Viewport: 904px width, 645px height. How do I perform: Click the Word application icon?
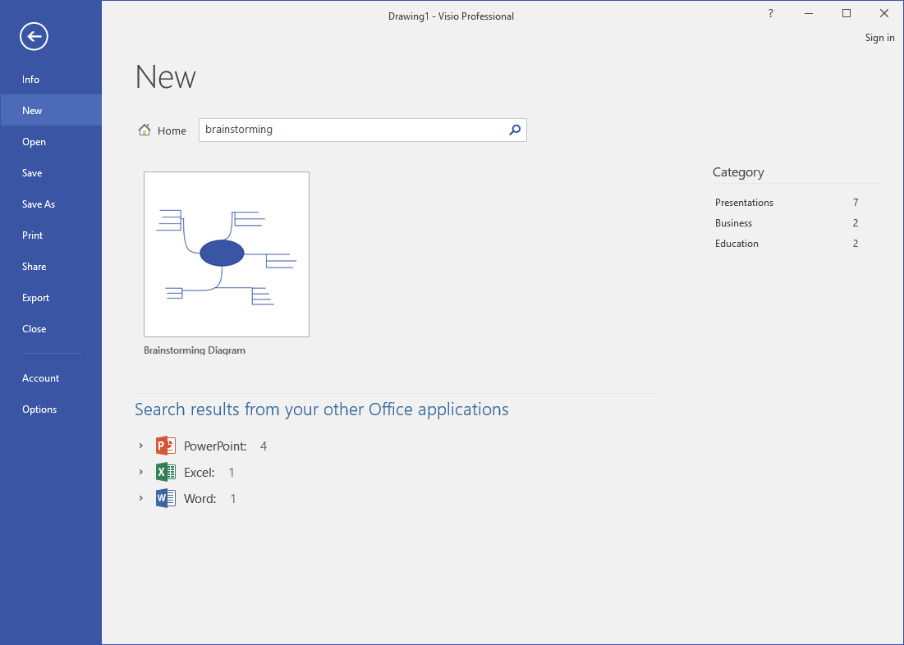coord(166,499)
